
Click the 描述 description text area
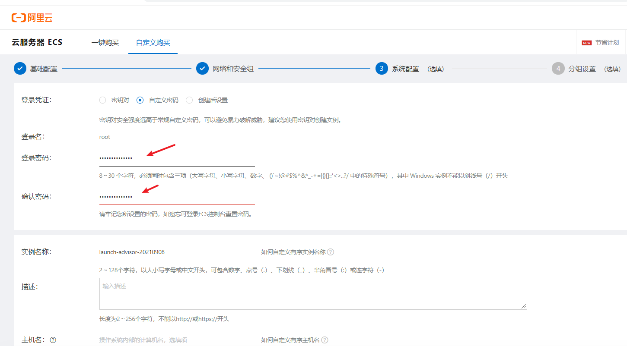tap(313, 294)
